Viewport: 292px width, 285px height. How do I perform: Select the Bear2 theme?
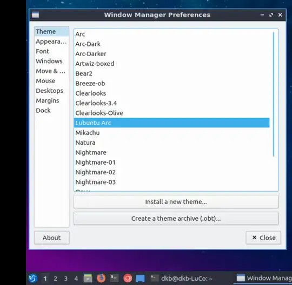coord(171,73)
